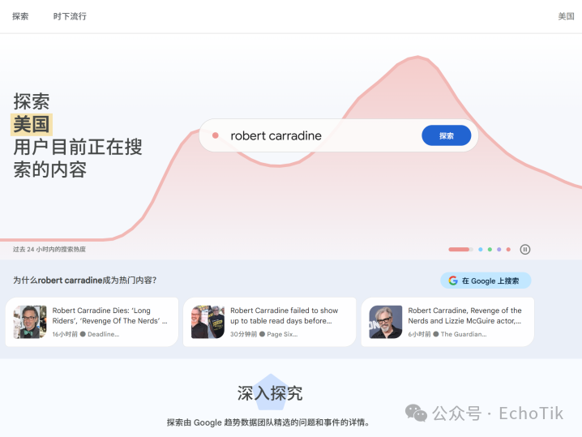582x437 pixels.
Task: Click the 30分钟前 Page Six source line
Action: click(264, 334)
